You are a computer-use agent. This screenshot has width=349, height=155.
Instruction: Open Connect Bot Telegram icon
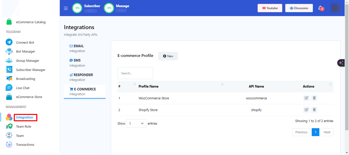(x=9, y=42)
